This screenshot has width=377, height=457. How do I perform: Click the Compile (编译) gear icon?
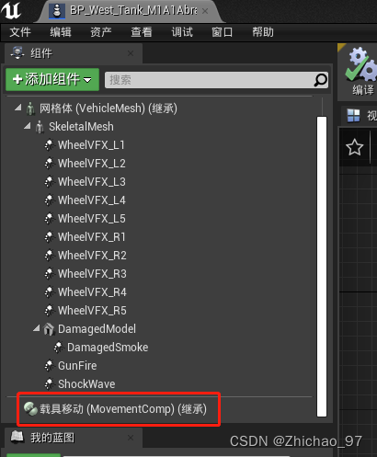pos(360,64)
